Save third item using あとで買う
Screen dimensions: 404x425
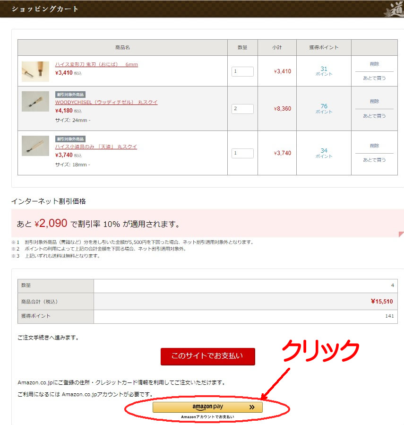[x=374, y=160]
